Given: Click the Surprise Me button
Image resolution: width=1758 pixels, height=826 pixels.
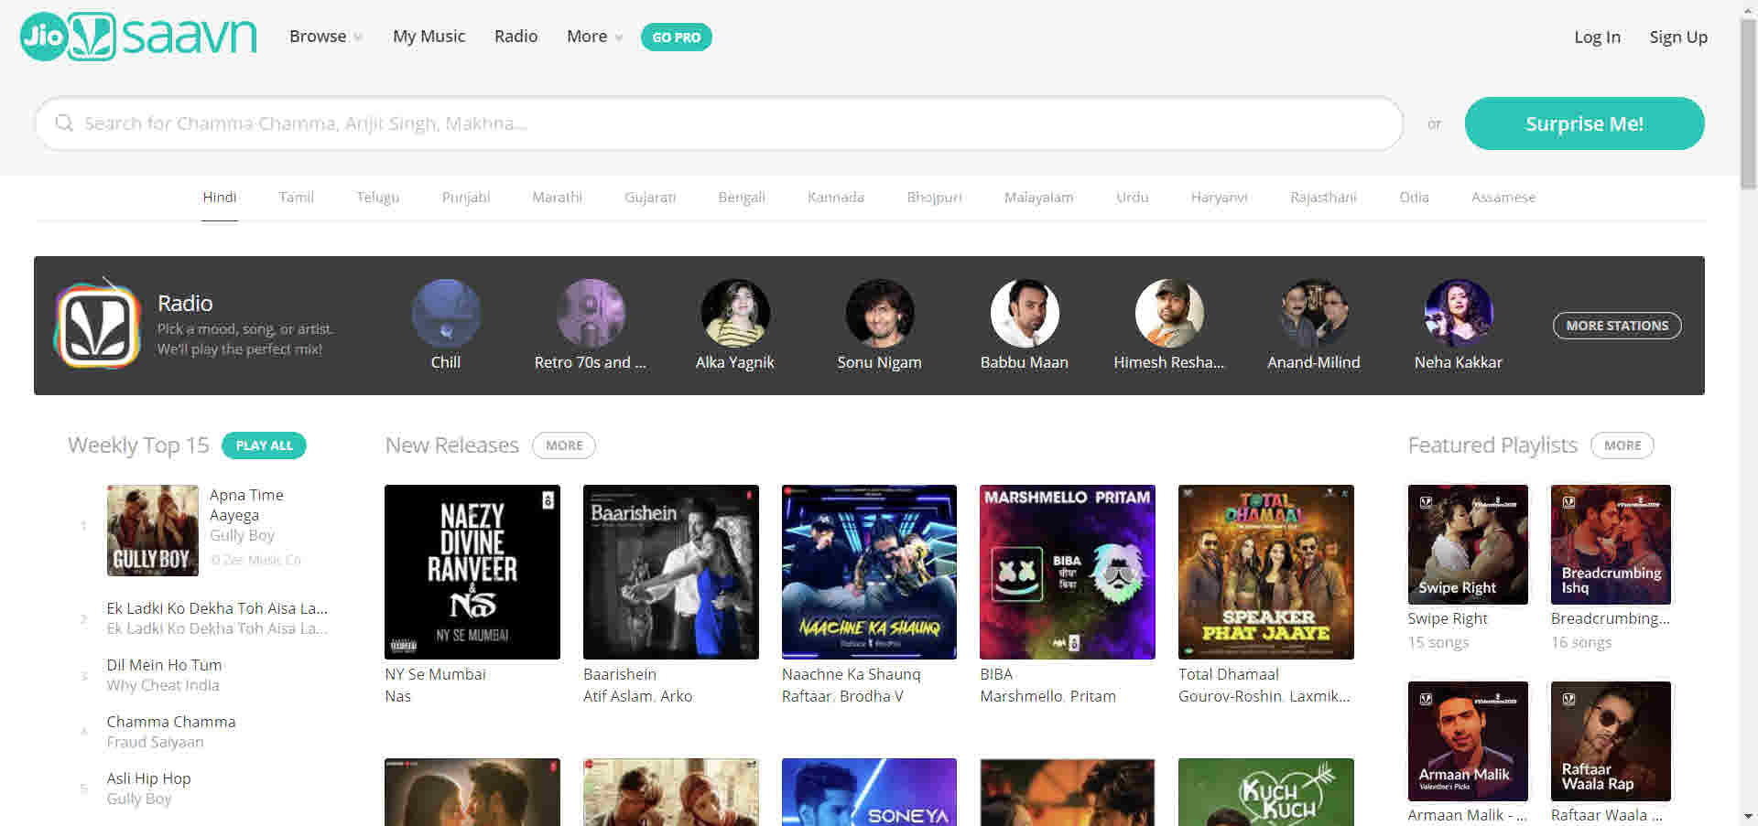Looking at the screenshot, I should click(x=1583, y=123).
